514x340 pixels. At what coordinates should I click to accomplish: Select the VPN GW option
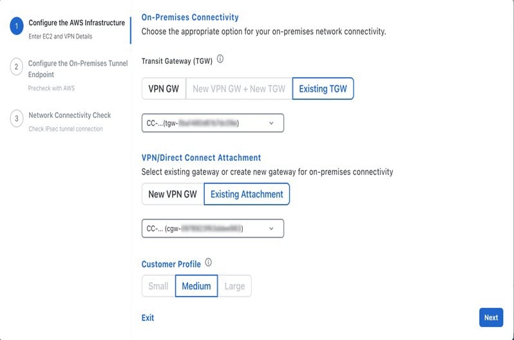click(x=164, y=89)
